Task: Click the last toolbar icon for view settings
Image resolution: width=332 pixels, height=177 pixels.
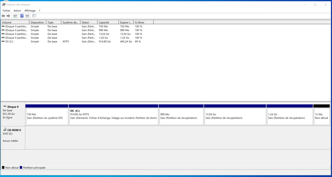Action: (34, 16)
